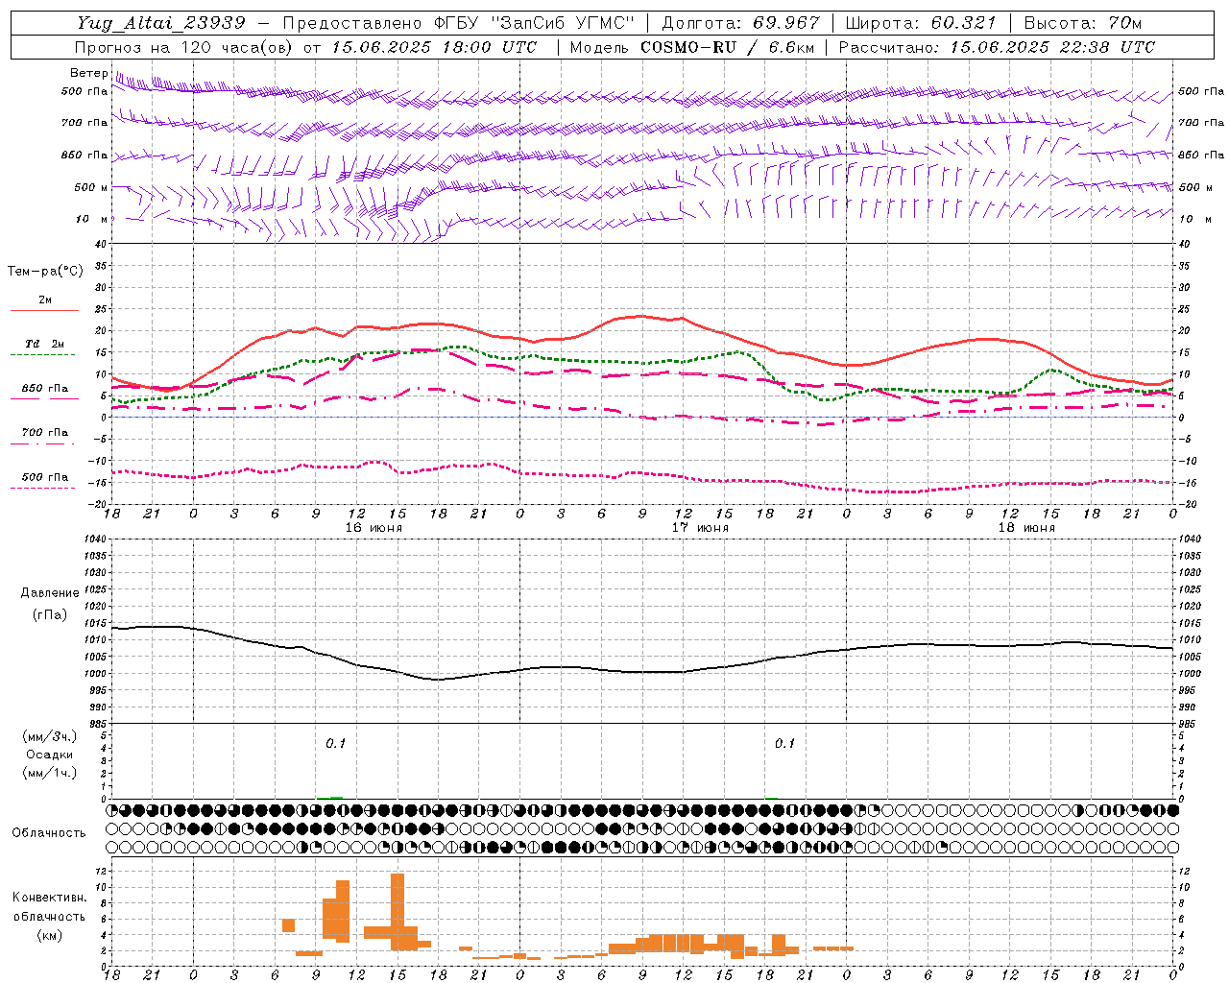Click the tallest orange convective cloud bar
The height and width of the screenshot is (983, 1229).
tap(398, 912)
